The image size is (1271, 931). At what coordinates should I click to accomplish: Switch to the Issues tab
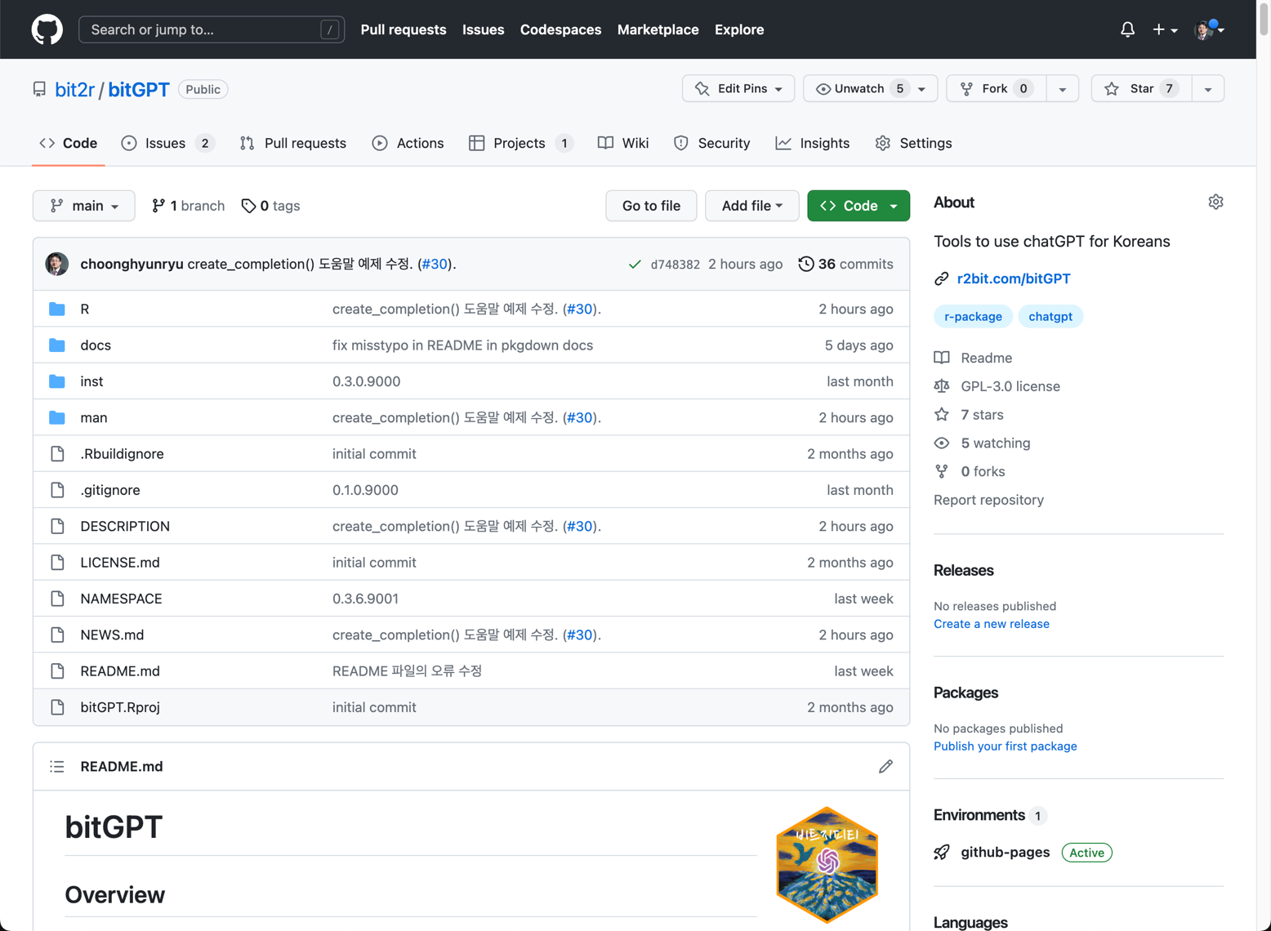tap(166, 143)
